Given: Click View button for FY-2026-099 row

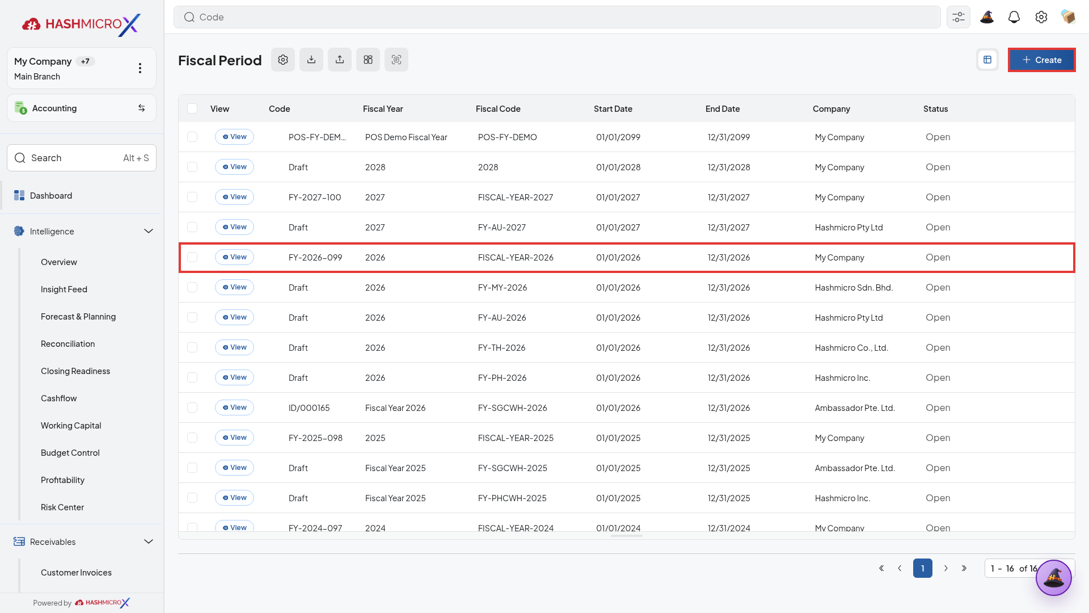Looking at the screenshot, I should 234,257.
